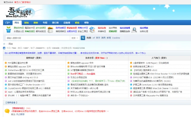Click green icon beside MT管理器 post

click(x=68, y=70)
